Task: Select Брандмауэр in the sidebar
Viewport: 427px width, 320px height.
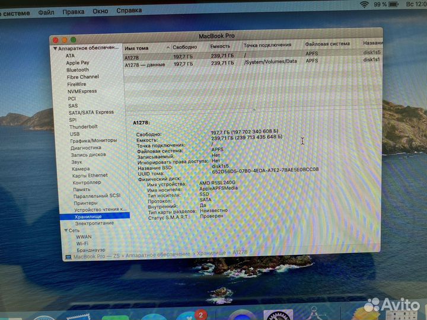Action: (x=91, y=250)
